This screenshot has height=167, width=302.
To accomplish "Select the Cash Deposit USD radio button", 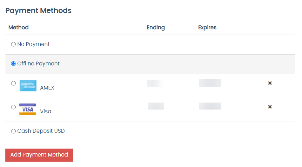I will pyautogui.click(x=13, y=131).
